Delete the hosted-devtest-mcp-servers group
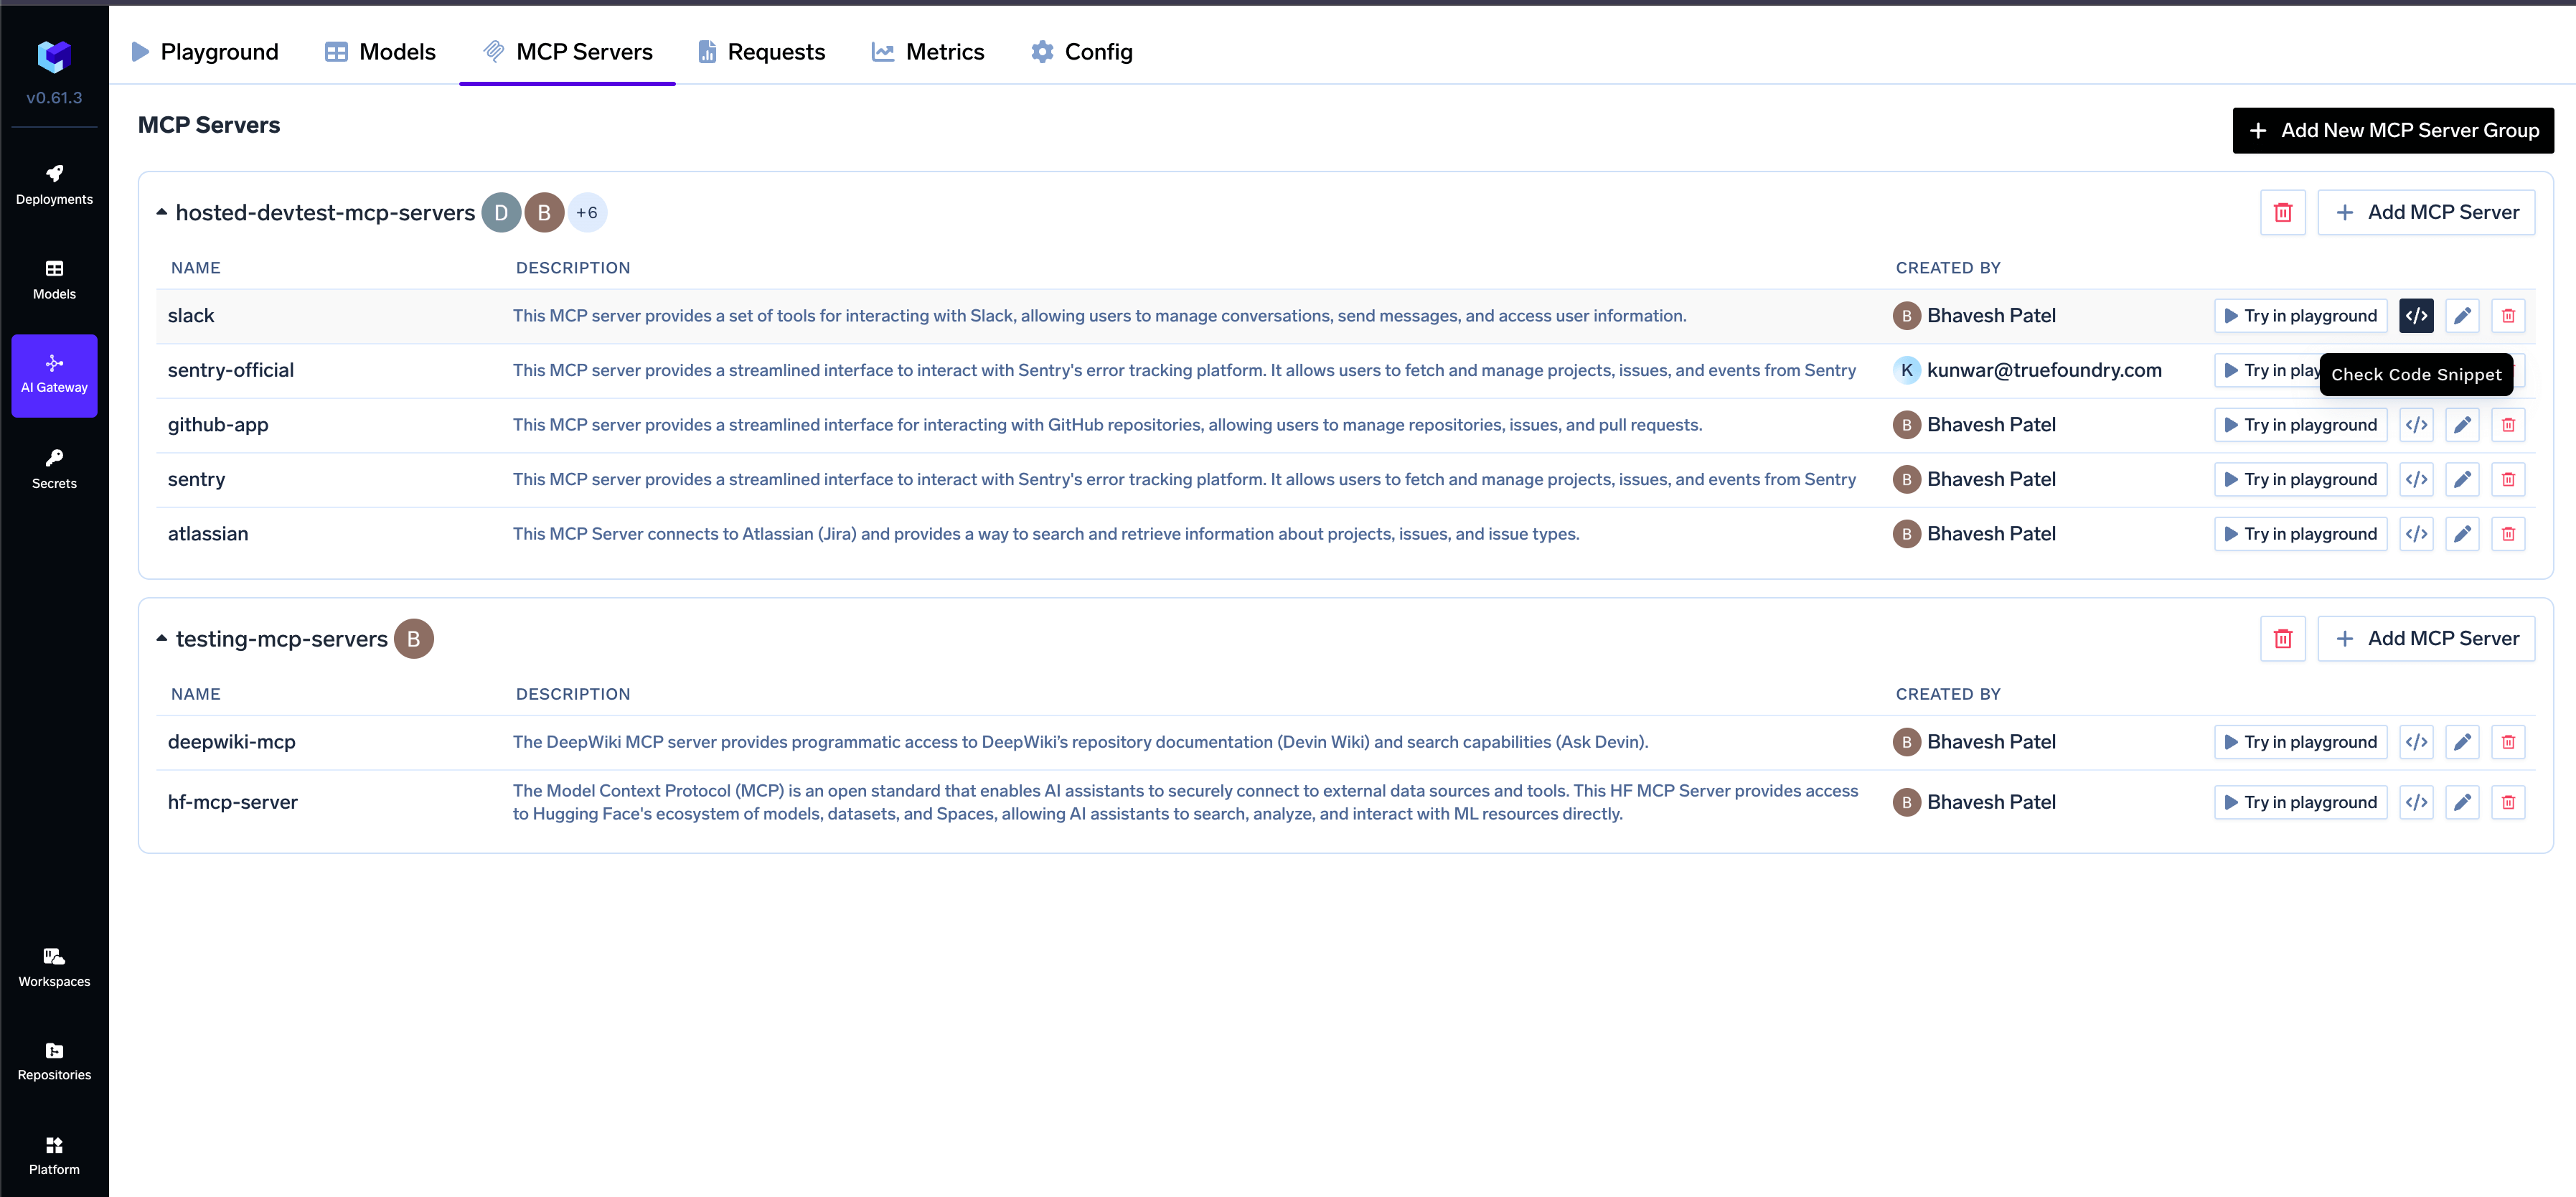Image resolution: width=2576 pixels, height=1197 pixels. (2283, 212)
